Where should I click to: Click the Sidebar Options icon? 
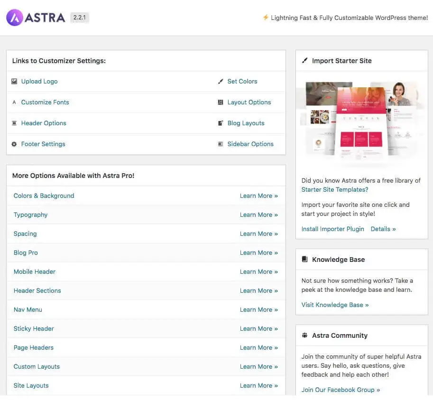coord(221,144)
